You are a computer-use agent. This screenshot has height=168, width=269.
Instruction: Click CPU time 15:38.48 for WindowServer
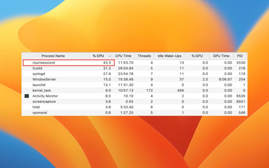click(x=126, y=79)
